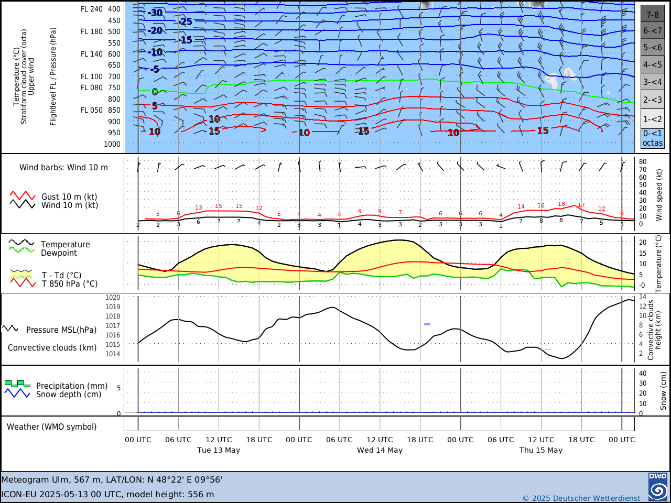This screenshot has height=503, width=671.
Task: Click the 'Snow (cm)' axis title
Action: 663,391
